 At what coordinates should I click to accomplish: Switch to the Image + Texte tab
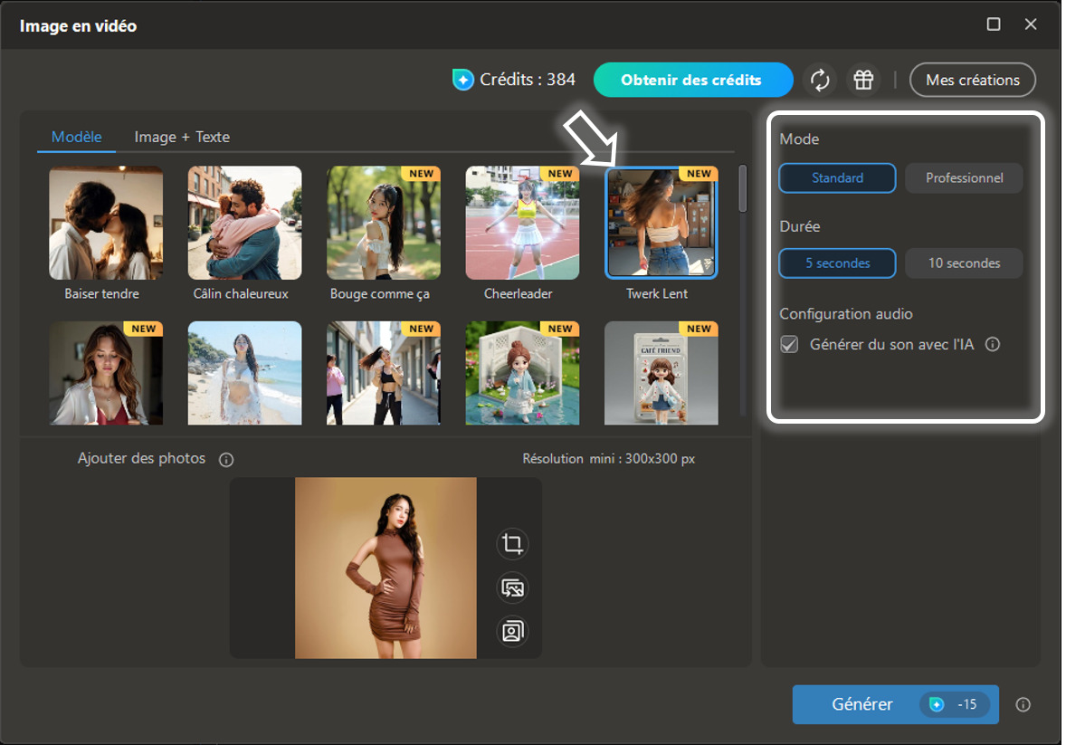(x=181, y=137)
